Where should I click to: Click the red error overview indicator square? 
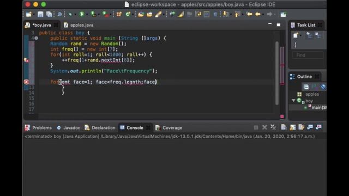(282, 116)
